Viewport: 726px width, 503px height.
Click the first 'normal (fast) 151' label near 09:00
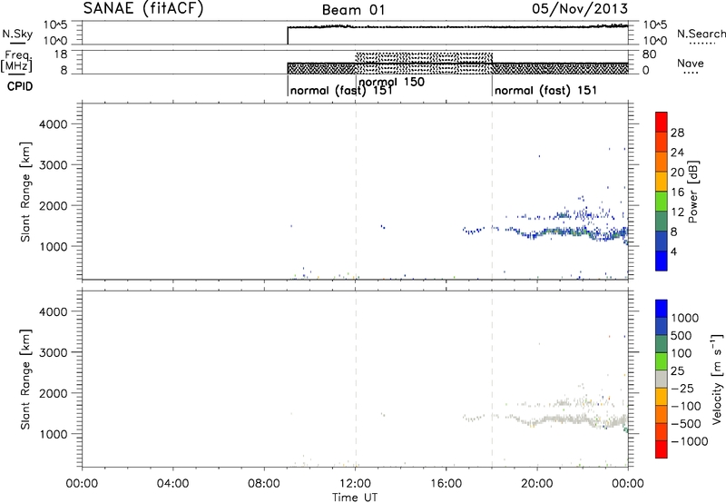pyautogui.click(x=341, y=90)
